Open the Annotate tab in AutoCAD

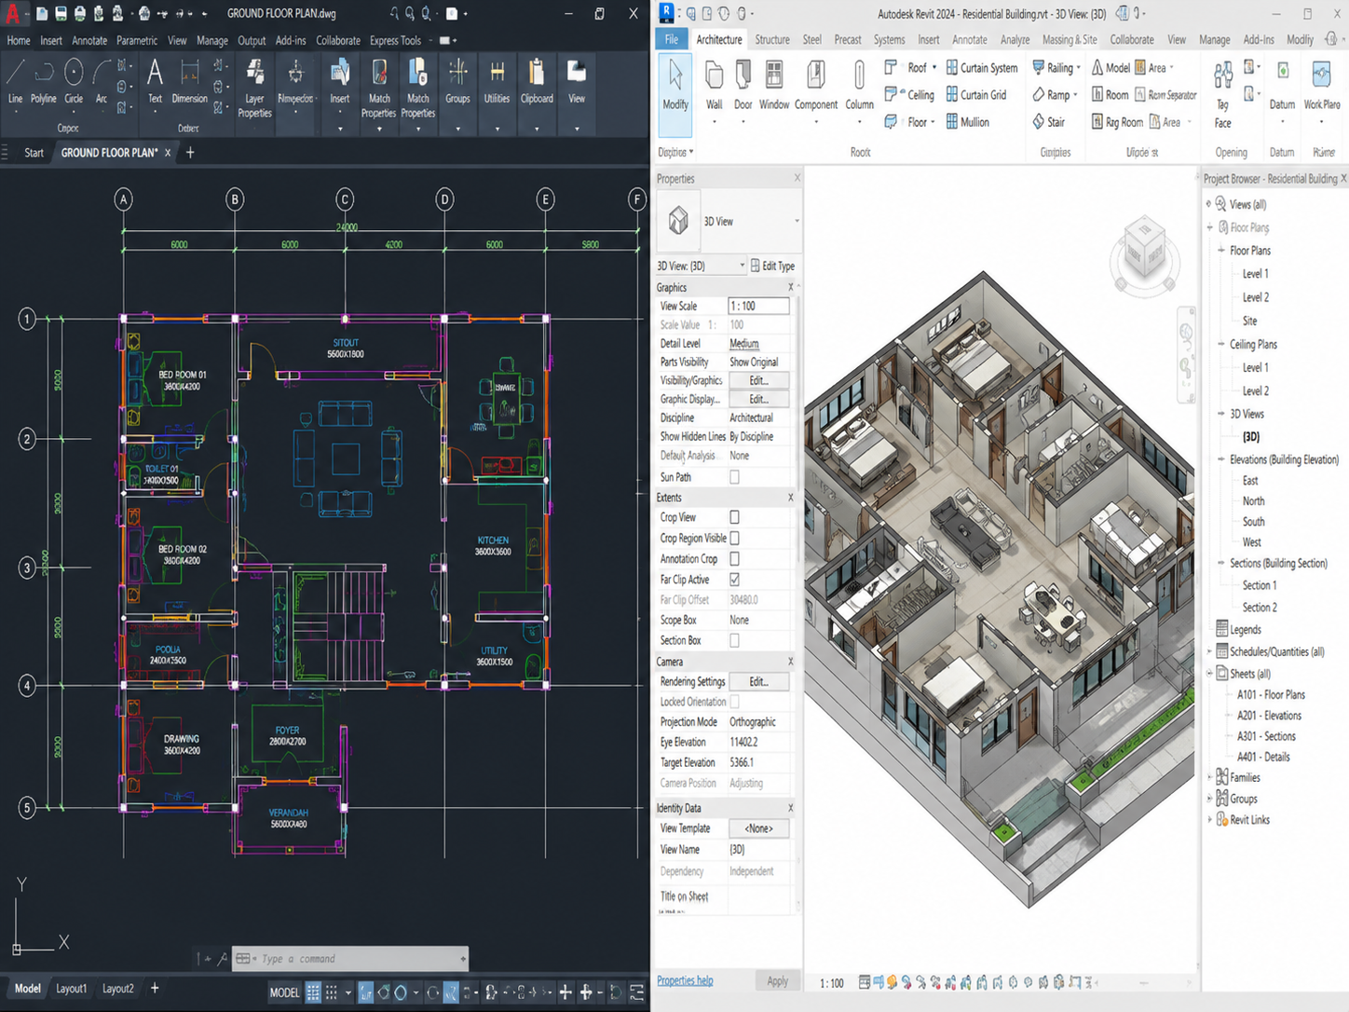(89, 41)
